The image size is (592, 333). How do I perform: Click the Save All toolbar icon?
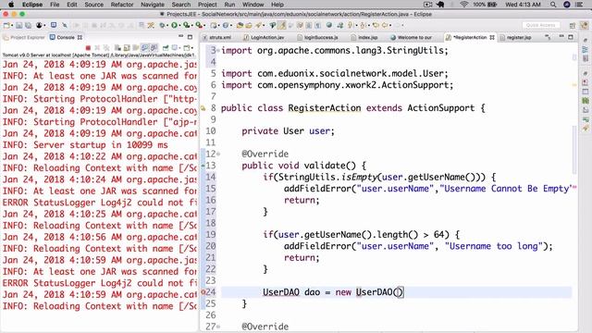(x=28, y=25)
